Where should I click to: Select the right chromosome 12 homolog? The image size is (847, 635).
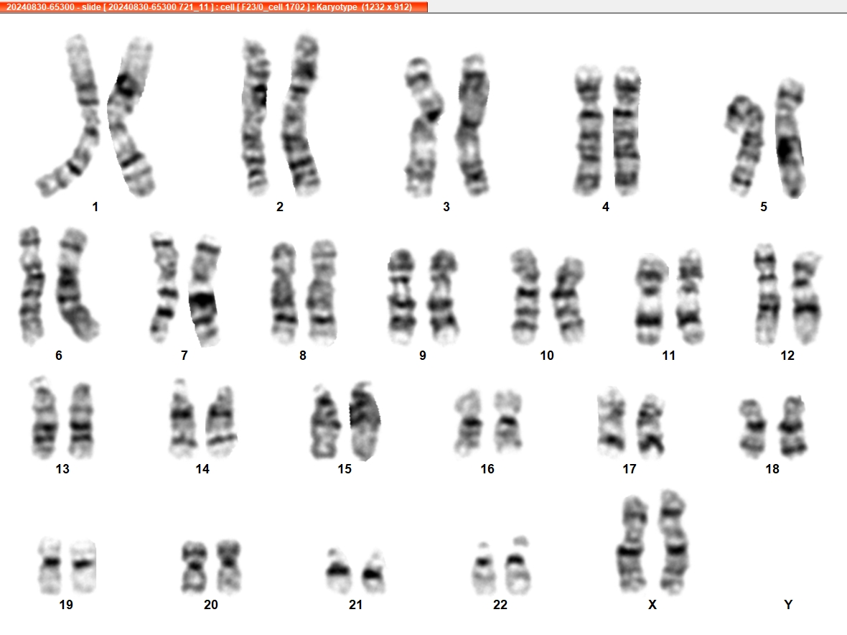click(x=806, y=297)
